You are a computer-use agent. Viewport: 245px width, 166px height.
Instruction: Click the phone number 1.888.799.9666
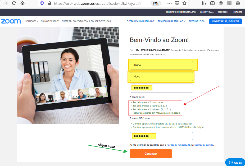(x=207, y=12)
